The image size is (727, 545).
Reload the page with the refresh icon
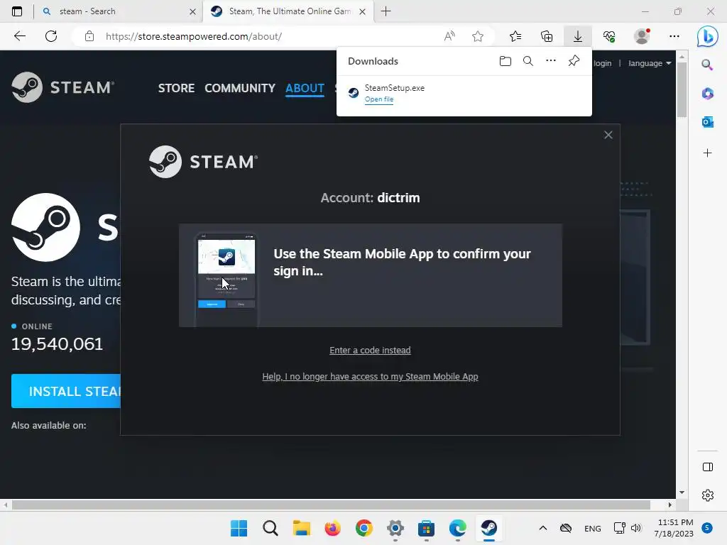pyautogui.click(x=51, y=36)
